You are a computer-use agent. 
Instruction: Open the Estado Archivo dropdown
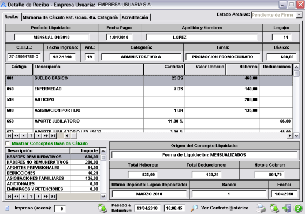point(299,15)
